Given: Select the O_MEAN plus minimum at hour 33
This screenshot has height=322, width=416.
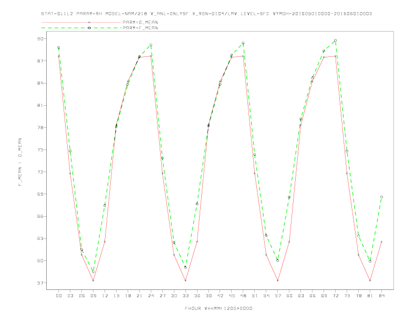Looking at the screenshot, I should 185,280.
